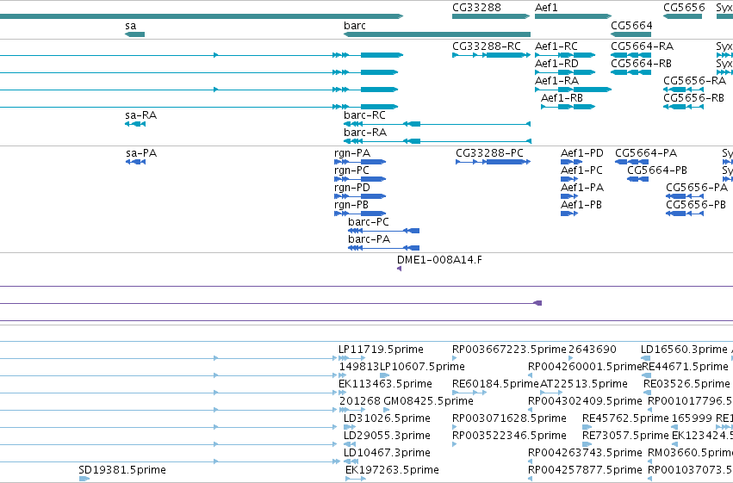Select the CG5656-RA transcript label
Image resolution: width=733 pixels, height=483 pixels.
click(x=694, y=81)
